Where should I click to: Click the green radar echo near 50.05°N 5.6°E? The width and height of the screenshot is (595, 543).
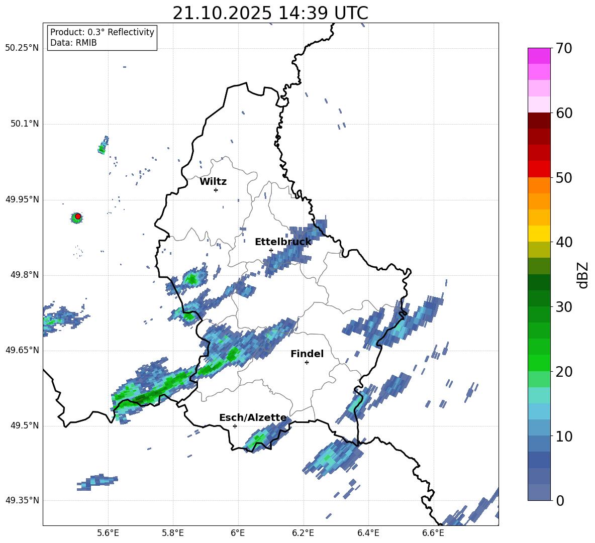point(103,145)
